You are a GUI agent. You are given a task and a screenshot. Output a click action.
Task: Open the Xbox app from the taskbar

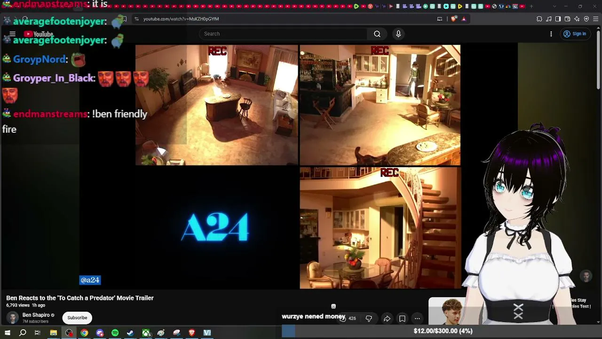tap(146, 333)
